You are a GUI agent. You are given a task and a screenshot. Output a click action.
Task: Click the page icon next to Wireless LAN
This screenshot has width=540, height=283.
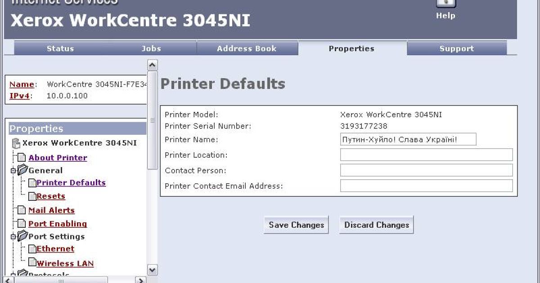pos(32,263)
